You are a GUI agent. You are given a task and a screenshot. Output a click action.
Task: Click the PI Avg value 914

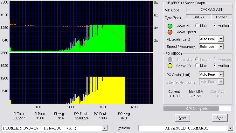[61, 118]
